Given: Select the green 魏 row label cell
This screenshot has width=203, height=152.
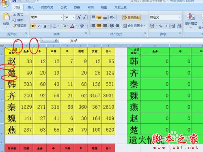Looking at the screenshot, I should click(x=134, y=96).
